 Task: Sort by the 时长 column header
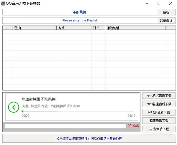click(x=98, y=28)
